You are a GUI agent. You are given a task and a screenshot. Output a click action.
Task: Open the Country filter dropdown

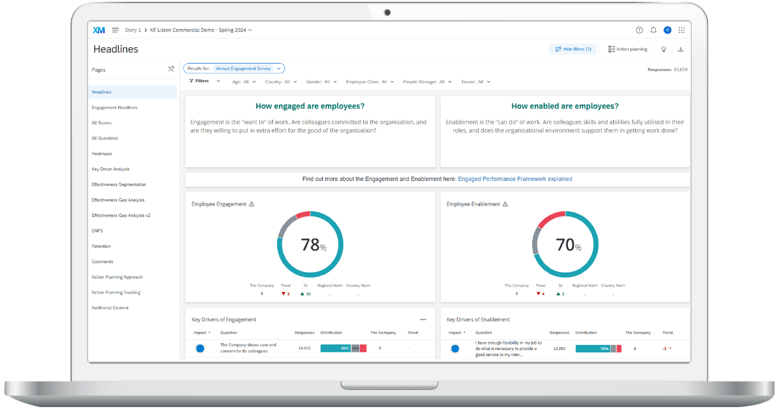point(281,82)
